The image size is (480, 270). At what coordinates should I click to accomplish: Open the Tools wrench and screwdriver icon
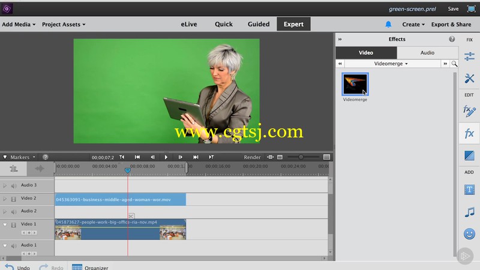tap(469, 79)
